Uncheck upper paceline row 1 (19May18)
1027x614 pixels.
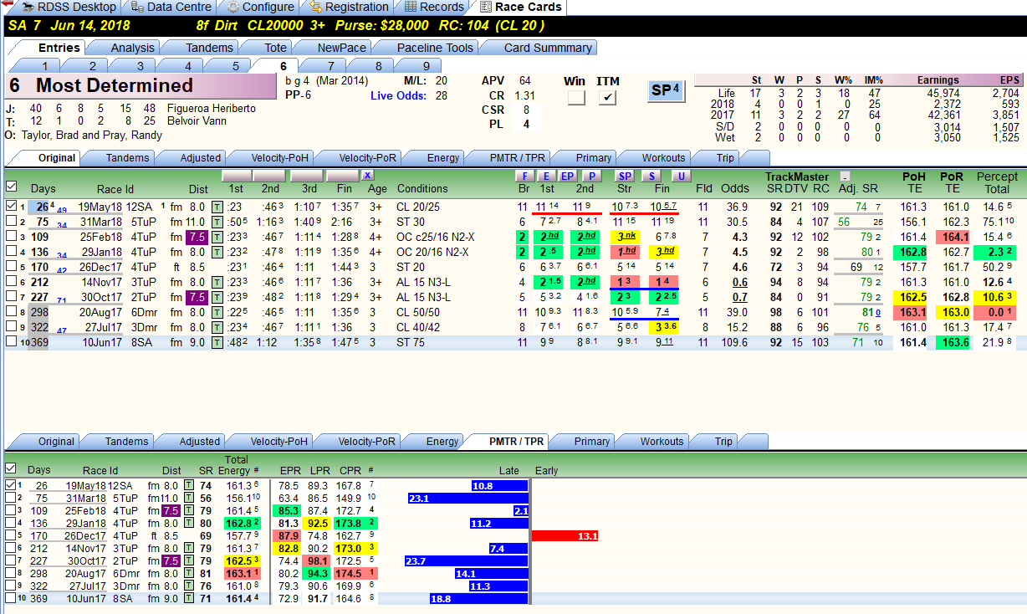(11, 206)
